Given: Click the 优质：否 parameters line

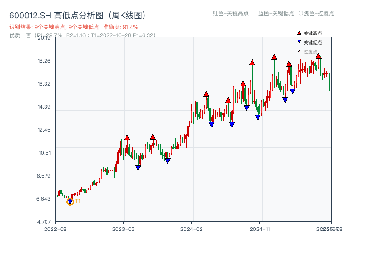Looking at the screenshot, I should pyautogui.click(x=82, y=35).
